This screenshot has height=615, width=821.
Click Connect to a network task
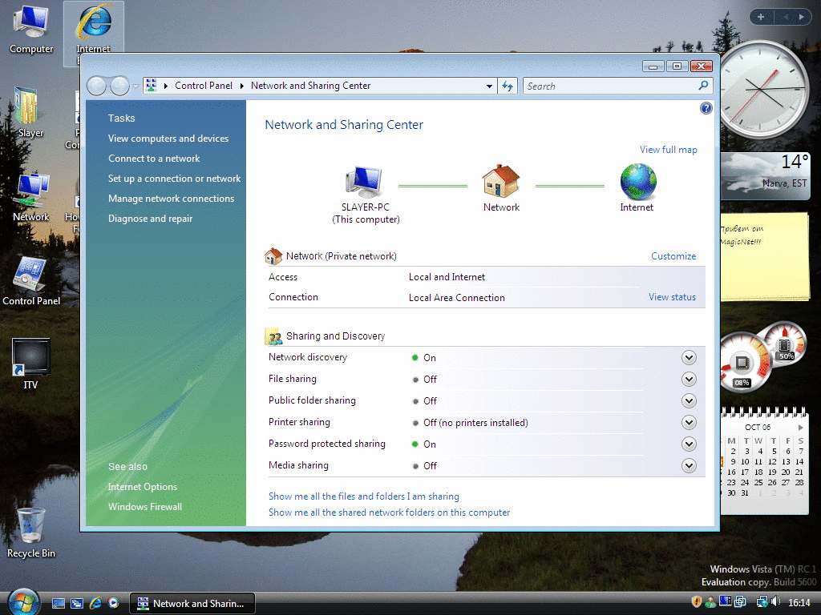tap(154, 159)
